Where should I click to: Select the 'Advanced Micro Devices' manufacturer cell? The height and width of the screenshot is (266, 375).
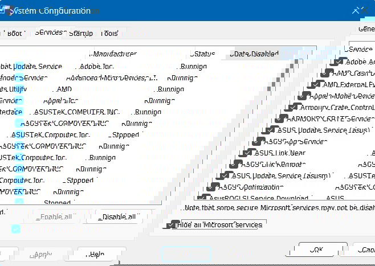point(112,77)
